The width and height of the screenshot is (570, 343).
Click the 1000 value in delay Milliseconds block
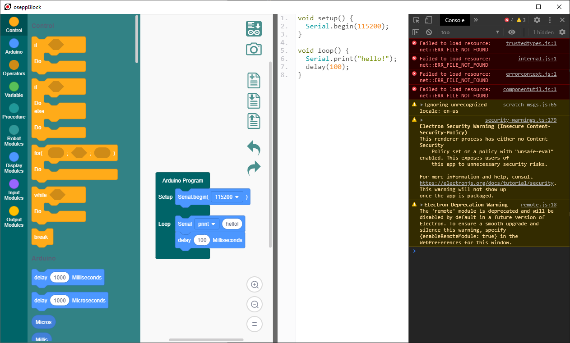60,278
